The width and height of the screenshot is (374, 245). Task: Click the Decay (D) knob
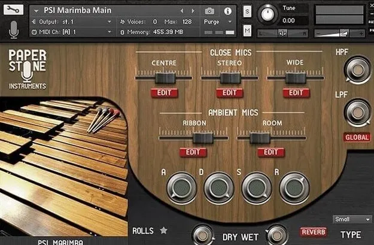click(x=219, y=188)
